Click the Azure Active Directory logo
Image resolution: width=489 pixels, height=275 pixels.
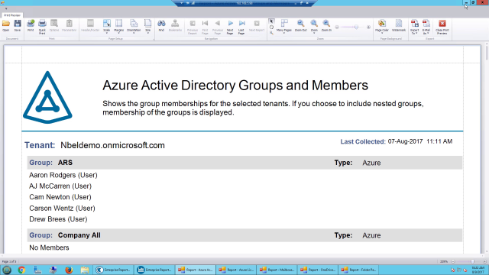[x=47, y=97]
